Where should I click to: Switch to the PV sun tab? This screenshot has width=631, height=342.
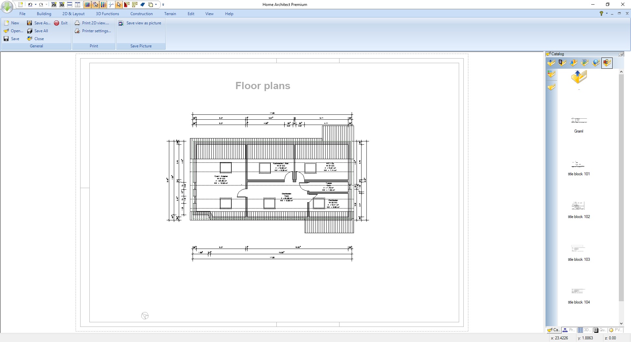click(x=616, y=330)
